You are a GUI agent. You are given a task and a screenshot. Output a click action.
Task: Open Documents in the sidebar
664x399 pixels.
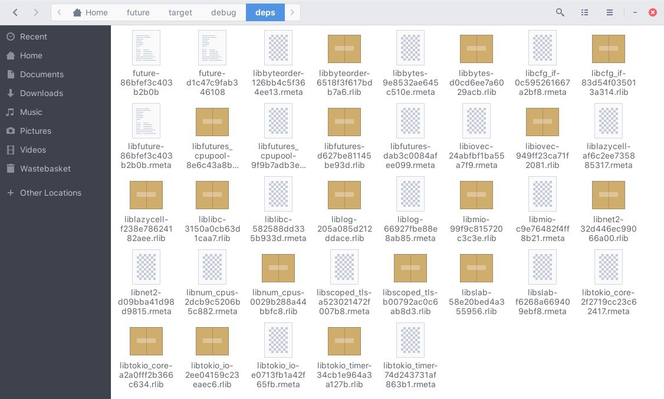(55, 74)
